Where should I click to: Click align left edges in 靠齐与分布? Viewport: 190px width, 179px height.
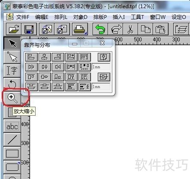click(x=31, y=57)
